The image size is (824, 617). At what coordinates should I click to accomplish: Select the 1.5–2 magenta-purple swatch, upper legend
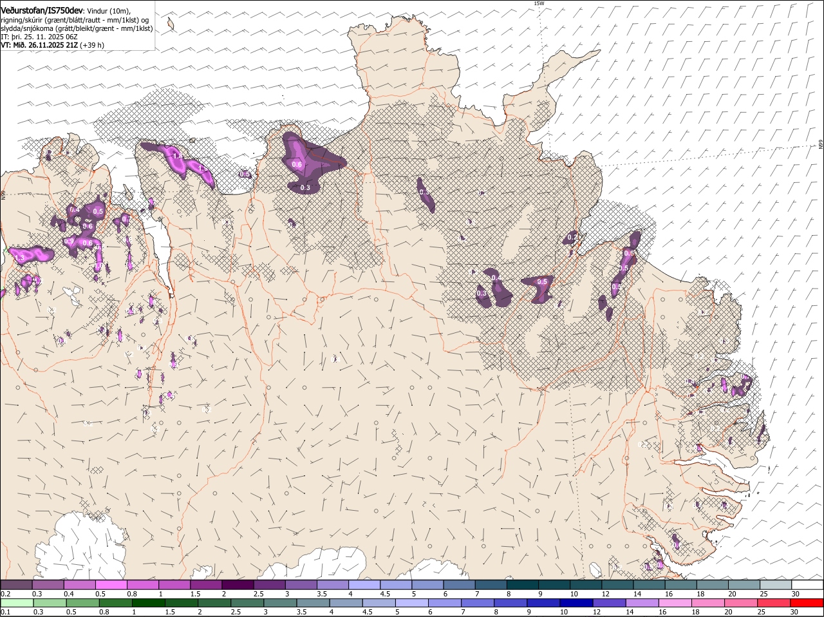(x=206, y=585)
